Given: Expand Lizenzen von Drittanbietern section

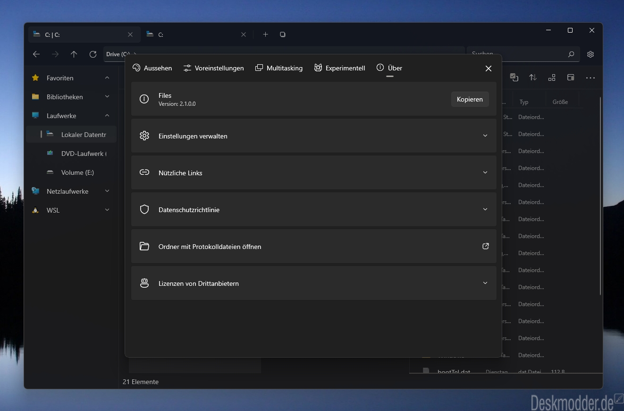Looking at the screenshot, I should pyautogui.click(x=313, y=283).
